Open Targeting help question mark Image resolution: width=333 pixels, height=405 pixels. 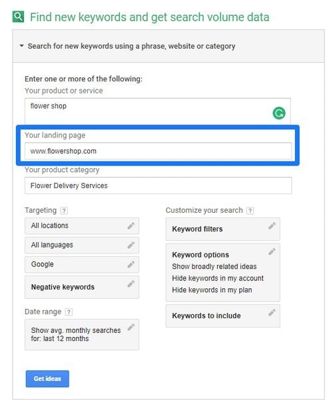click(64, 211)
